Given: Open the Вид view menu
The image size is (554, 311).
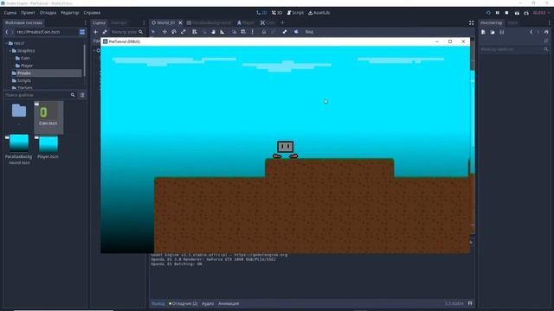Looking at the screenshot, I should [309, 32].
